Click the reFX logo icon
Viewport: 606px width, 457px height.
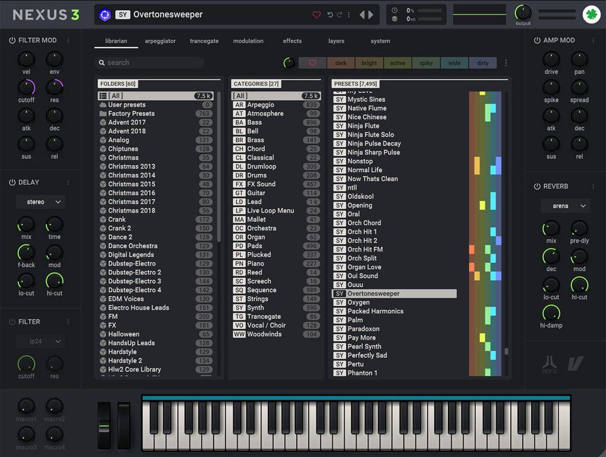tap(549, 365)
